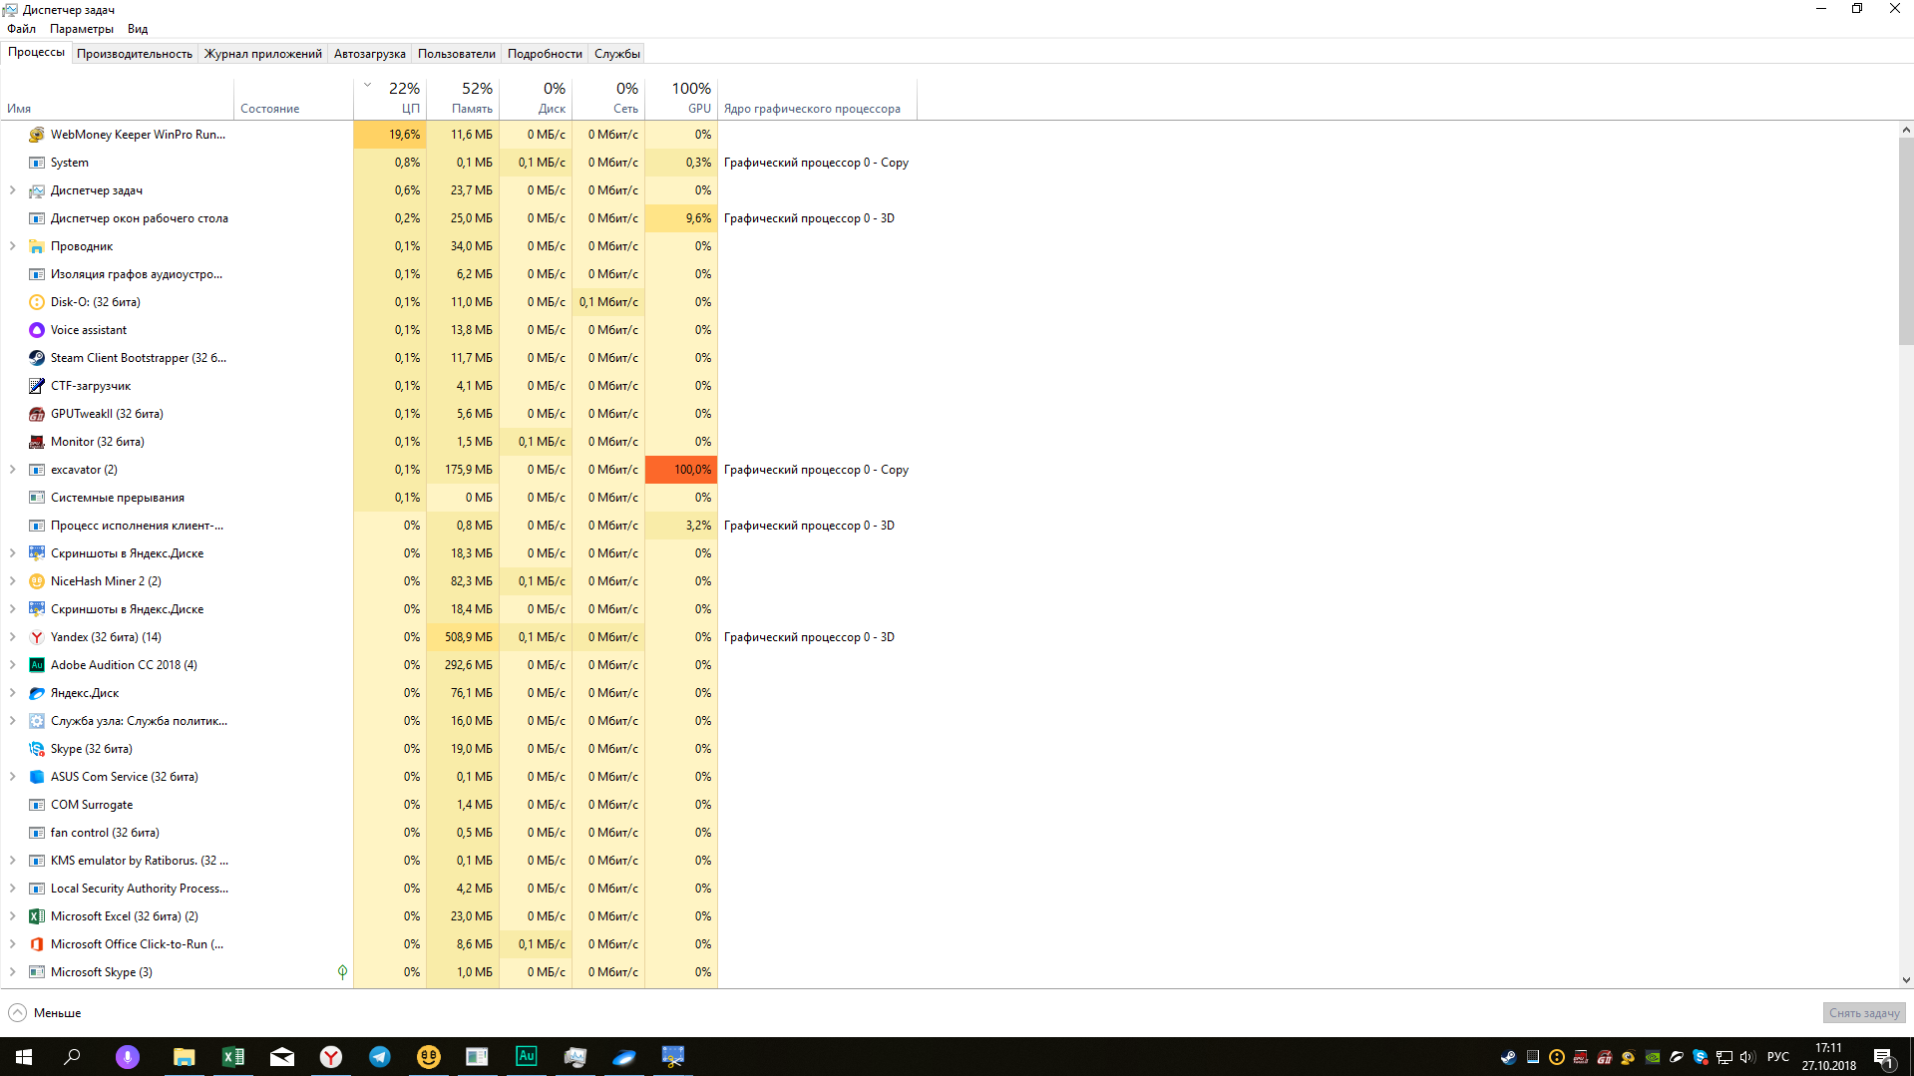Open the Параметры menu
1914x1076 pixels.
(x=82, y=29)
